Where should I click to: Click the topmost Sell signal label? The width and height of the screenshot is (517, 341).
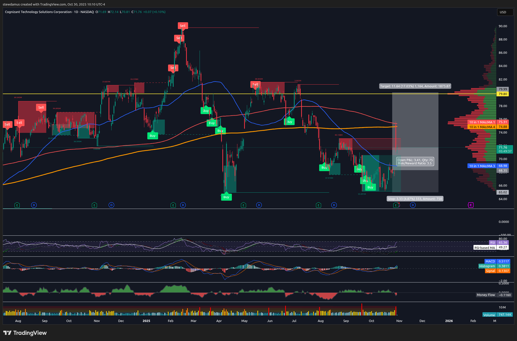pyautogui.click(x=183, y=26)
